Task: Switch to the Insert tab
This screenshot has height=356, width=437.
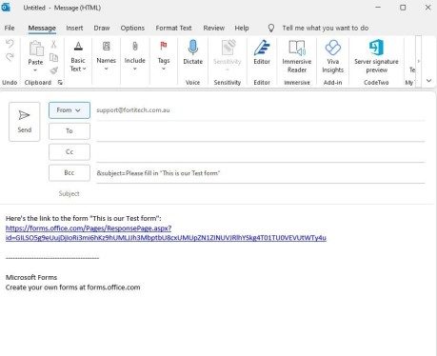Action: click(74, 28)
